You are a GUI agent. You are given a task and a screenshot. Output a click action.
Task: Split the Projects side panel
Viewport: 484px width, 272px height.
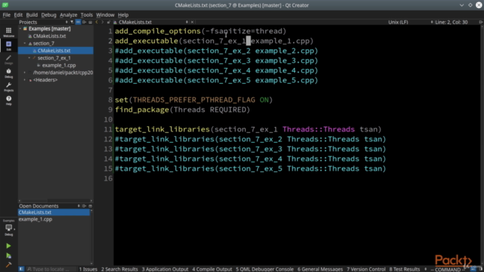pos(84,22)
